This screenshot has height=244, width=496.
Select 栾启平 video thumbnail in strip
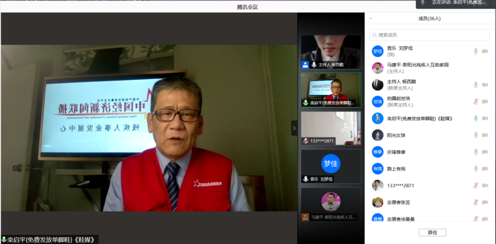click(331, 90)
